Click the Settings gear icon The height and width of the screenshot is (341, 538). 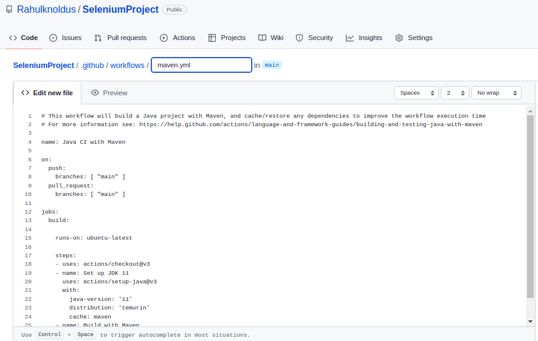[399, 38]
